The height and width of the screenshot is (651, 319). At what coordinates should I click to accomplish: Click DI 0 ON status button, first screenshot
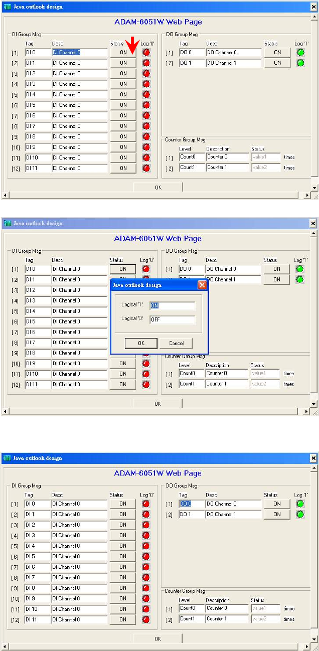(123, 52)
